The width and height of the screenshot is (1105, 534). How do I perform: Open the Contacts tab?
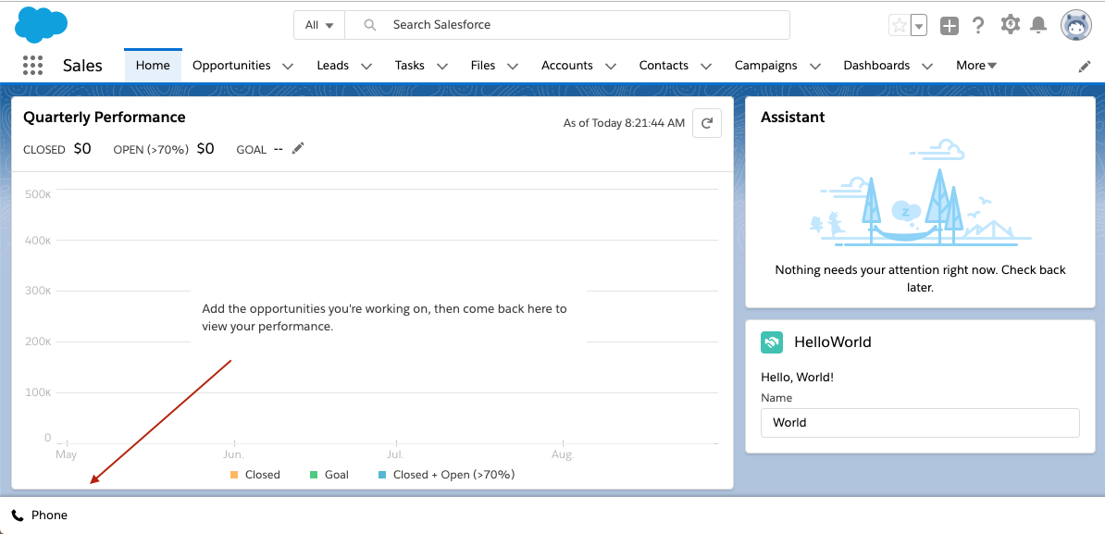point(664,65)
